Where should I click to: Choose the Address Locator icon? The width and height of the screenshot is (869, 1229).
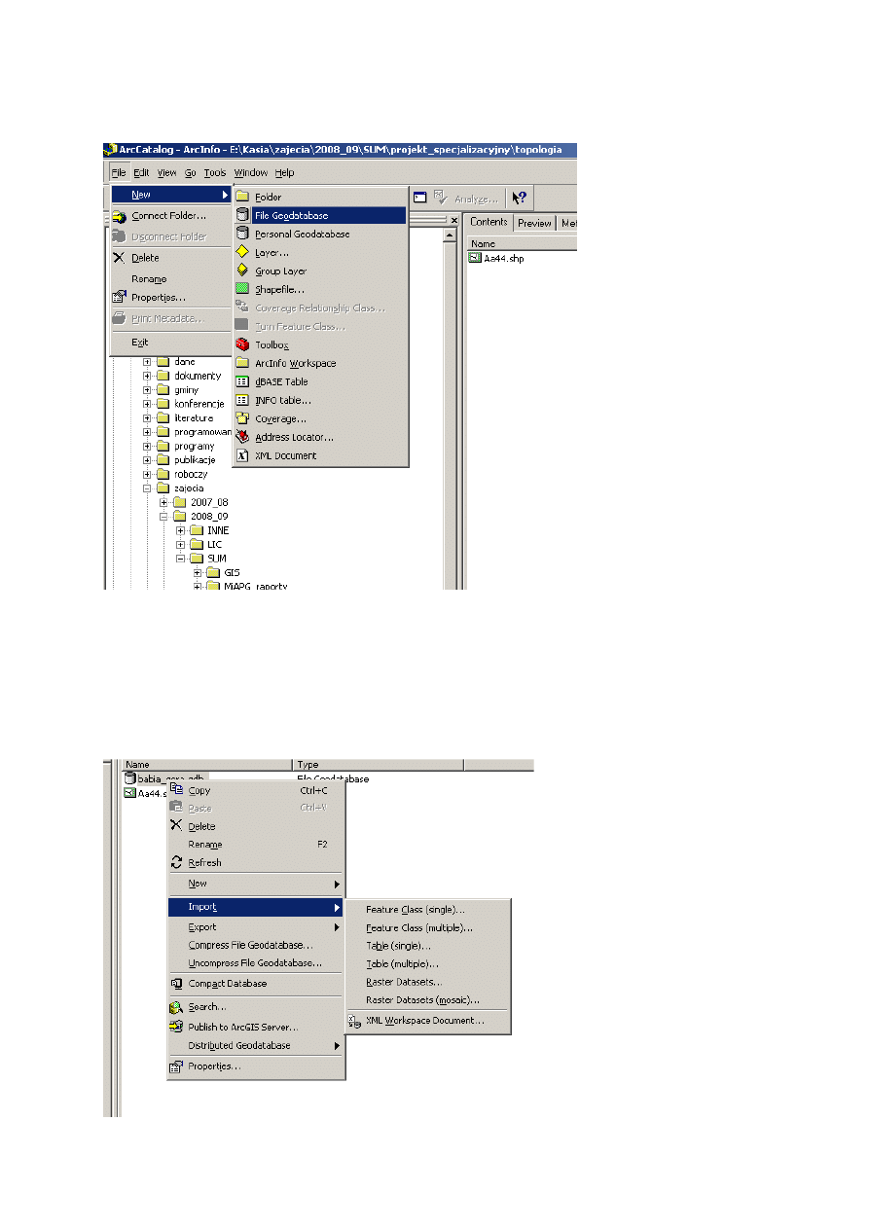pos(242,437)
